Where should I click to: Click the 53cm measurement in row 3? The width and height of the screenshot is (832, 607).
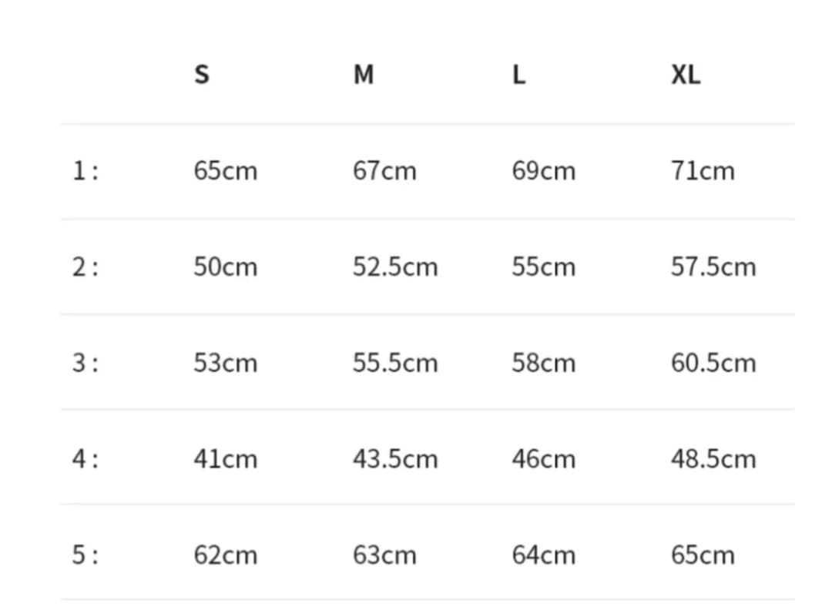tap(226, 362)
